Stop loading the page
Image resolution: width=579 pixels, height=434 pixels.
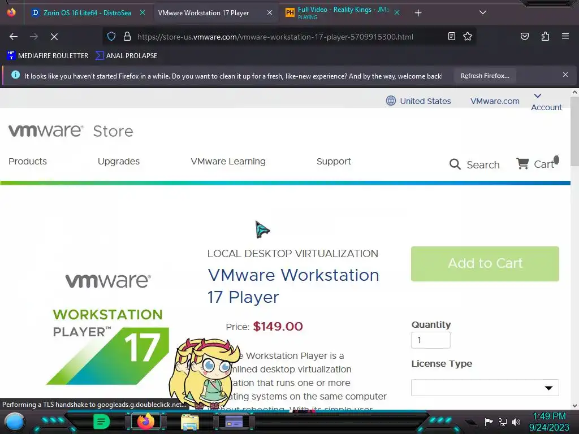54,37
